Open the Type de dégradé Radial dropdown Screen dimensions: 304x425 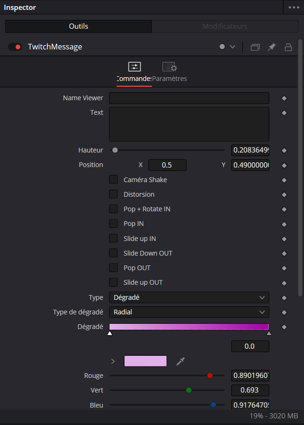click(189, 312)
